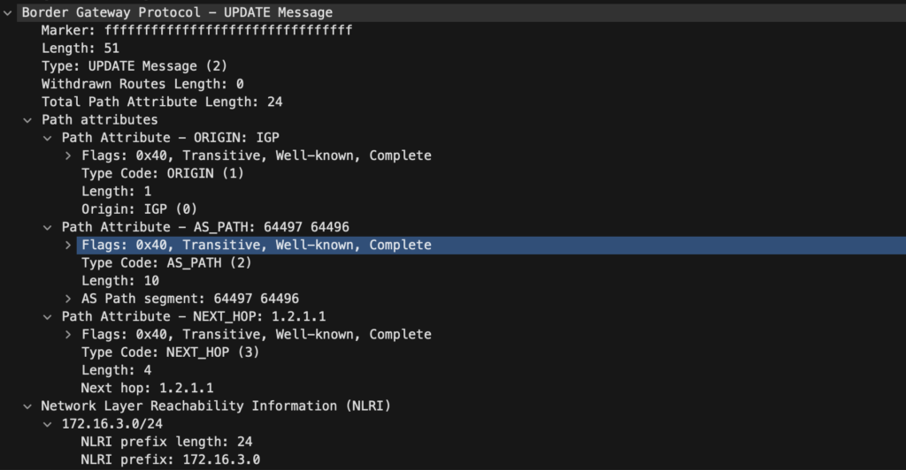
Task: Expand AS Path segment 64497 64496
Action: 68,299
